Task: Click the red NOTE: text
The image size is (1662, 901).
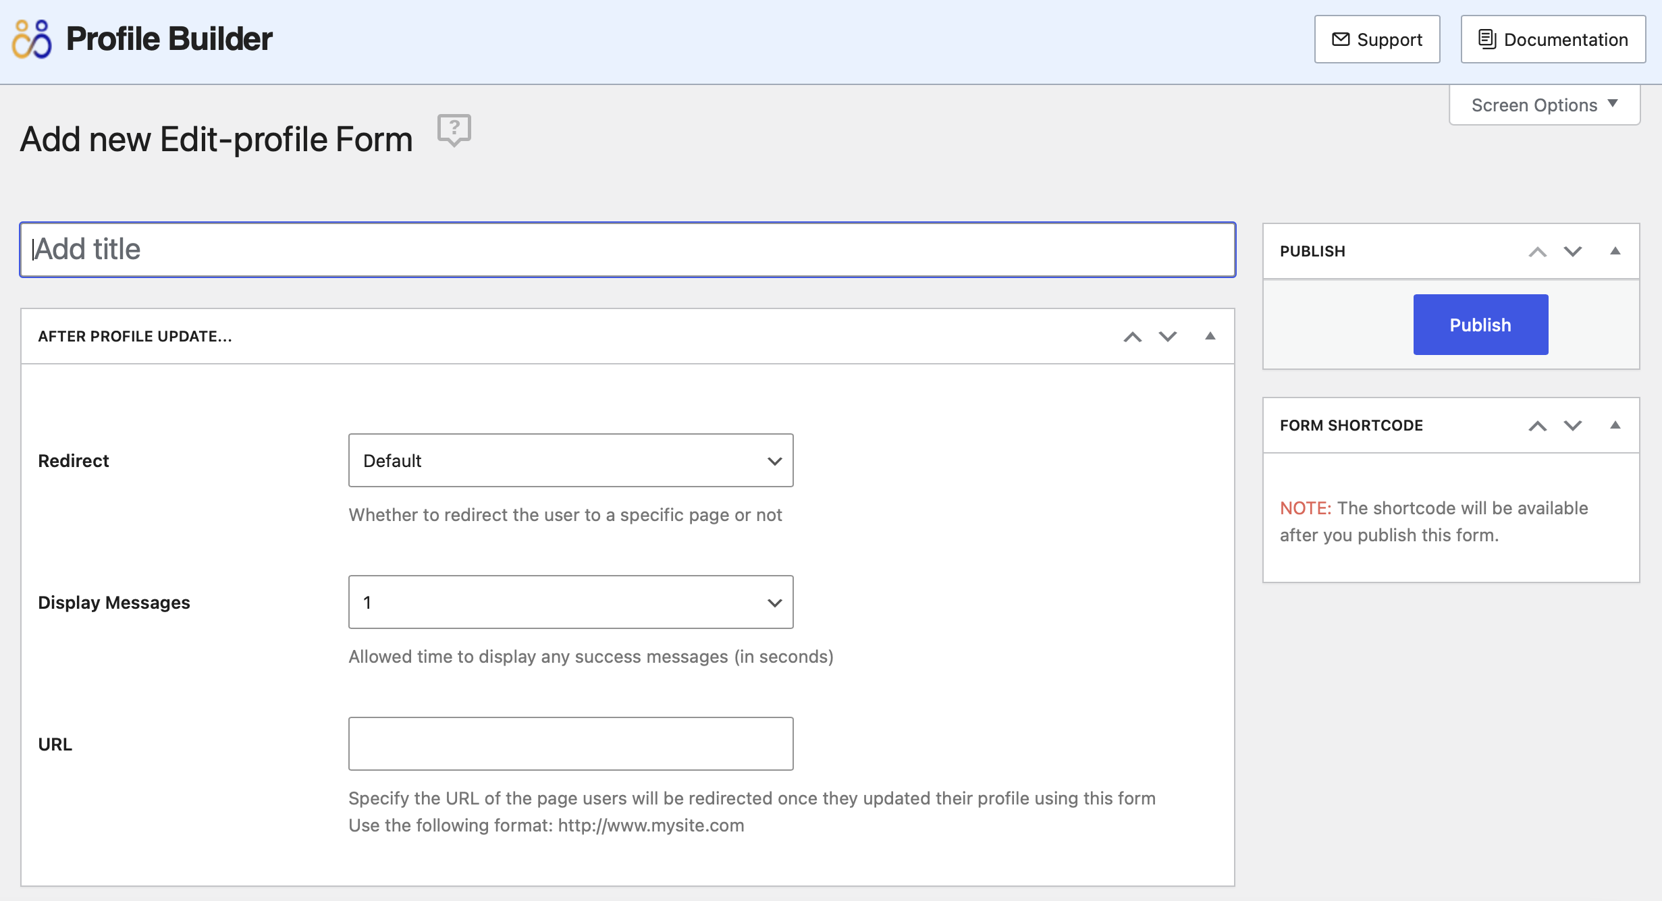Action: [1306, 508]
